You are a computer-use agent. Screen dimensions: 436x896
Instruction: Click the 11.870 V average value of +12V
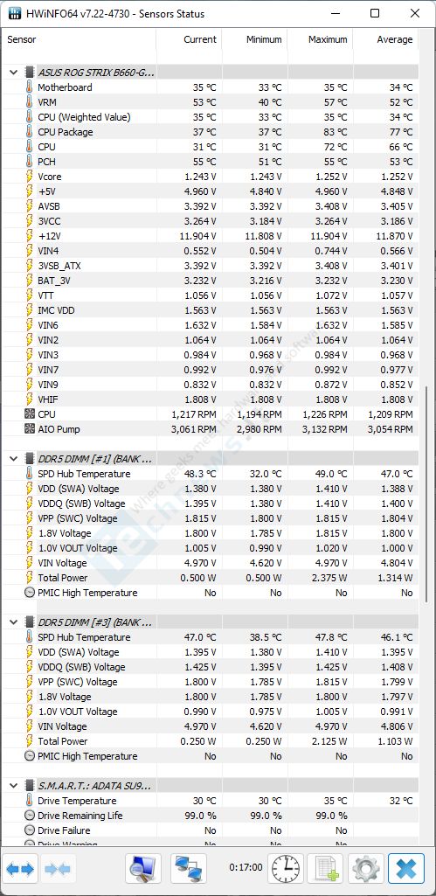pyautogui.click(x=392, y=236)
